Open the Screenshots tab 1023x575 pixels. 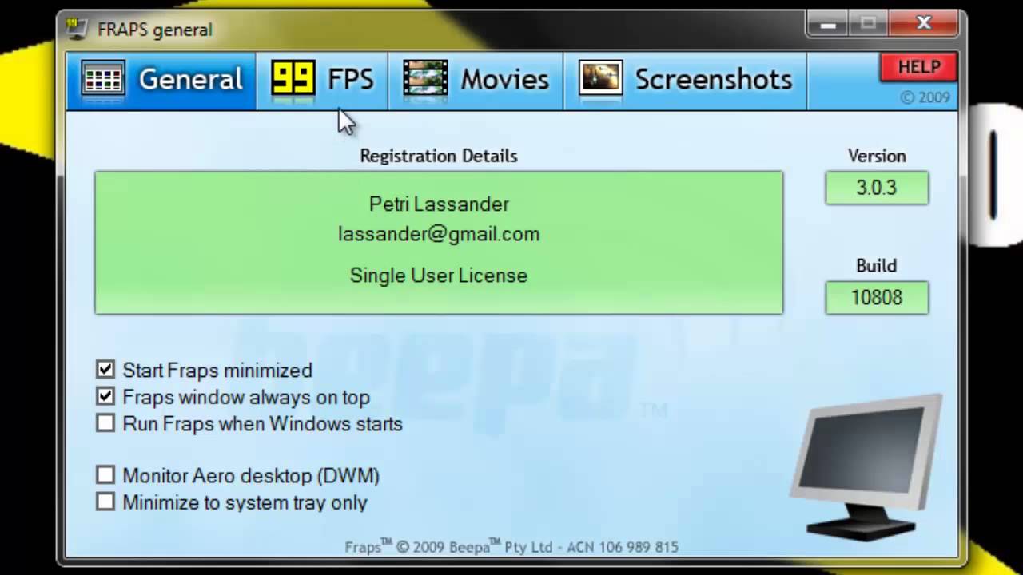[x=685, y=80]
